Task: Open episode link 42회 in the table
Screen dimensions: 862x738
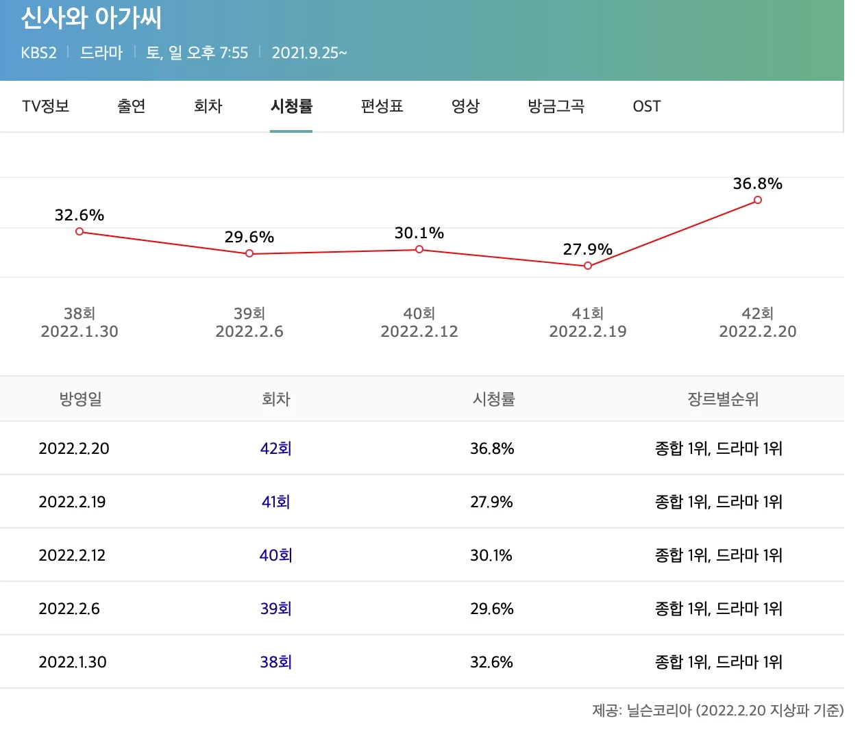Action: point(276,448)
